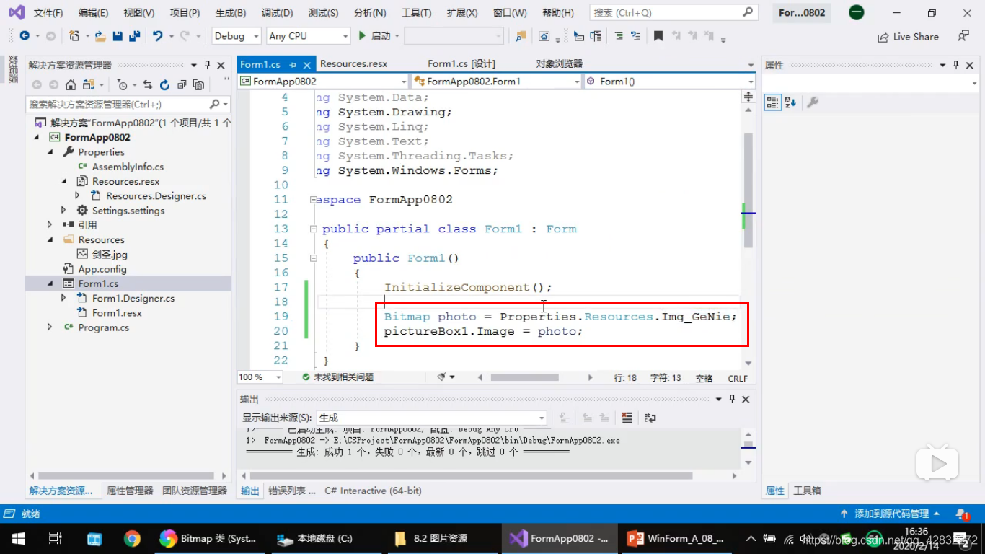985x554 pixels.
Task: Switch to the Form1.cs [设计] tab
Action: click(461, 64)
